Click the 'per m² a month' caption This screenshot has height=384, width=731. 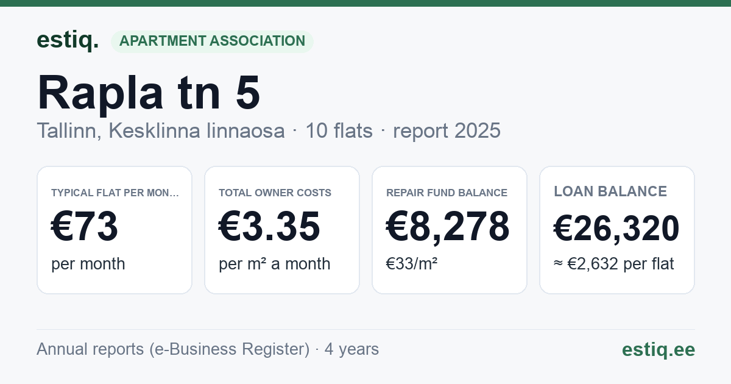click(274, 264)
